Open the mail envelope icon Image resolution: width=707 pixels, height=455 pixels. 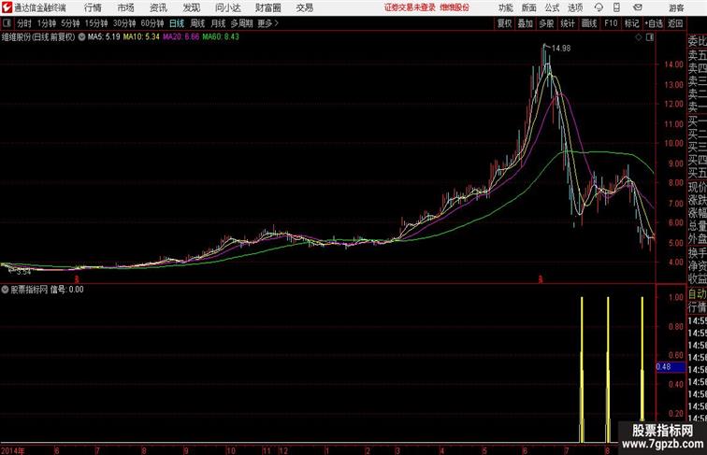(638, 7)
